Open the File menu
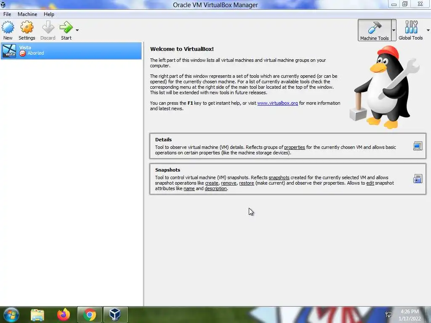 pos(7,14)
